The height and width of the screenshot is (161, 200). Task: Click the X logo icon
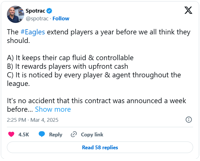pos(188,10)
